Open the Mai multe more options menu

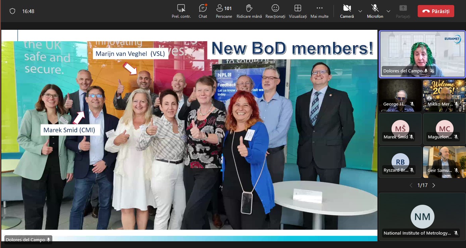(319, 11)
